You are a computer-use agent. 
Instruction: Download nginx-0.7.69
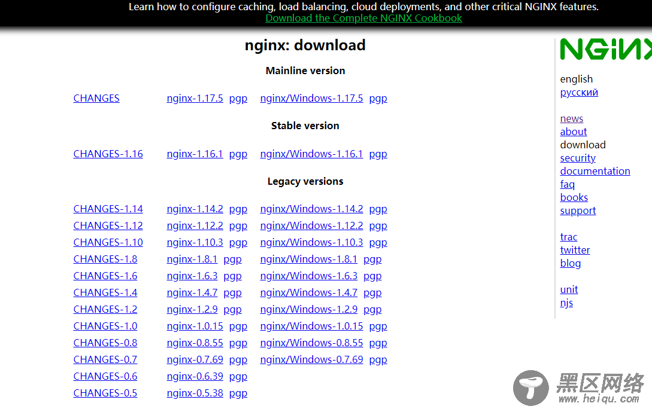pyautogui.click(x=195, y=359)
